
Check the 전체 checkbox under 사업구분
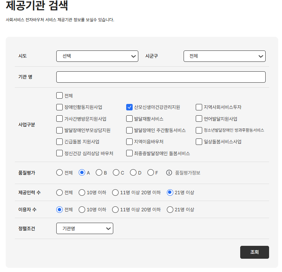tap(59, 96)
